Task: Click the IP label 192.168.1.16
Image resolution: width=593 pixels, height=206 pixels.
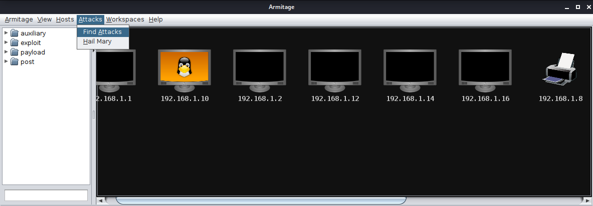Action: [486, 99]
